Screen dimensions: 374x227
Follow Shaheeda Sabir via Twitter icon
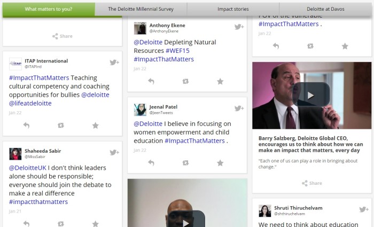tap(114, 152)
